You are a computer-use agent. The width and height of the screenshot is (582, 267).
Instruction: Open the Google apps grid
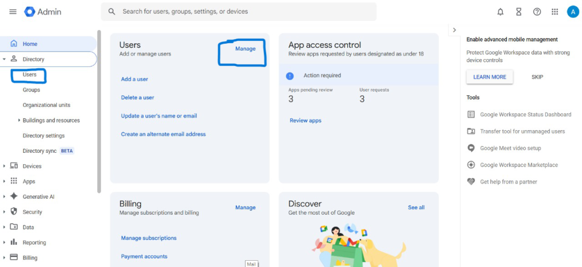[555, 12]
